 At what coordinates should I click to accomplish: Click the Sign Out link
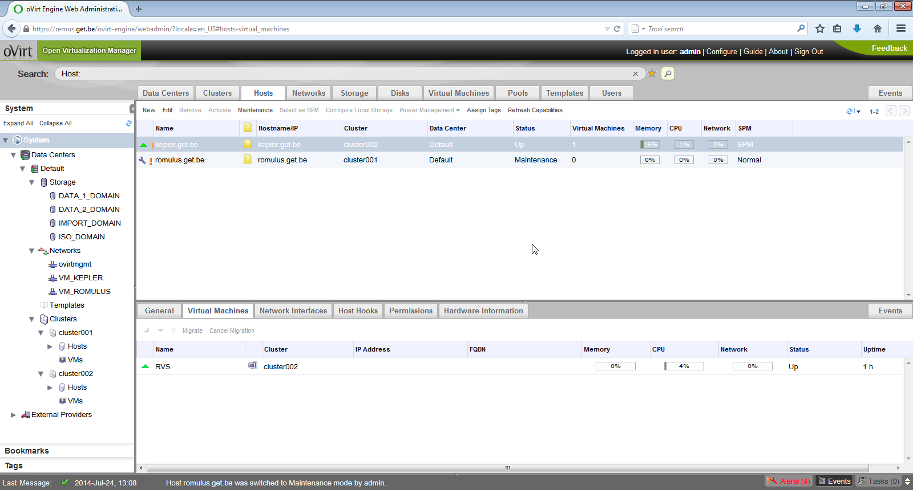point(809,51)
